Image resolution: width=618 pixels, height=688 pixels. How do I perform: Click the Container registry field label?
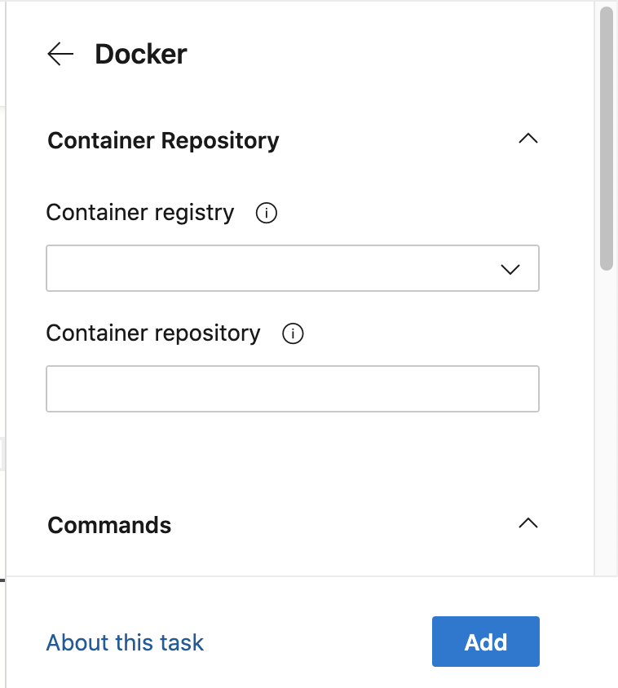(x=140, y=213)
